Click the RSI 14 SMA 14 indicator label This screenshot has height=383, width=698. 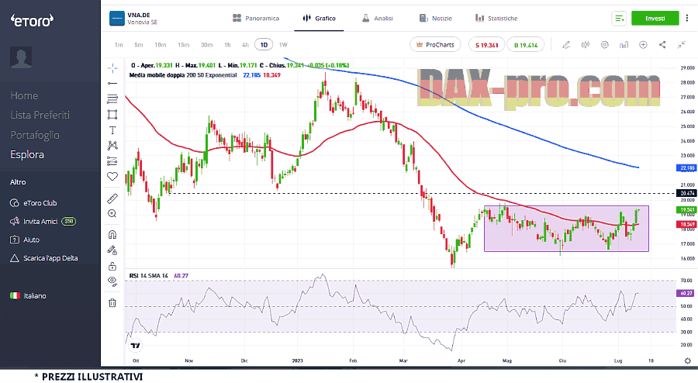(149, 276)
